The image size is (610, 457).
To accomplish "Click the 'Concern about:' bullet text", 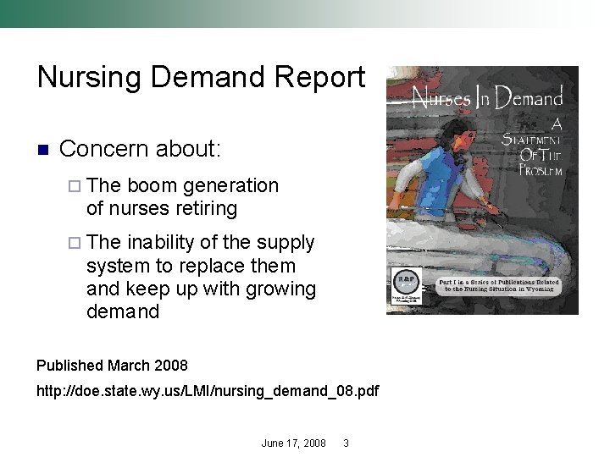I will [140, 149].
